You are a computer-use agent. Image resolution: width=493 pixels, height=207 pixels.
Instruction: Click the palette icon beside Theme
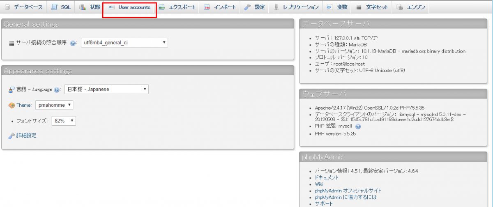(12, 105)
